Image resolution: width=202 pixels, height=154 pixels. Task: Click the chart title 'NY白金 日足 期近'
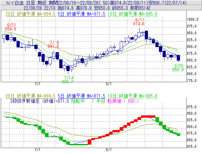pos(27,3)
